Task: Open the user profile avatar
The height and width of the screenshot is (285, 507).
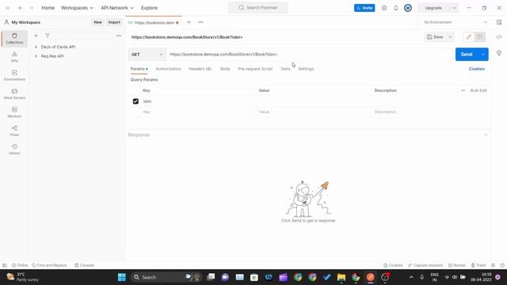Action: point(408,8)
